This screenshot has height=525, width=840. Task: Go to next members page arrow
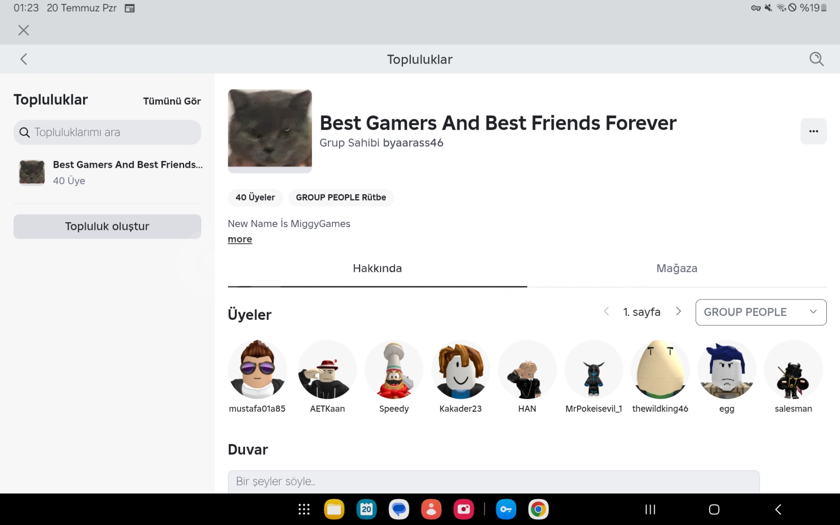click(x=679, y=312)
